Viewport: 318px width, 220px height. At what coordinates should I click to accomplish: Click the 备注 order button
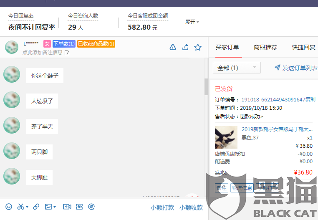click(x=222, y=188)
